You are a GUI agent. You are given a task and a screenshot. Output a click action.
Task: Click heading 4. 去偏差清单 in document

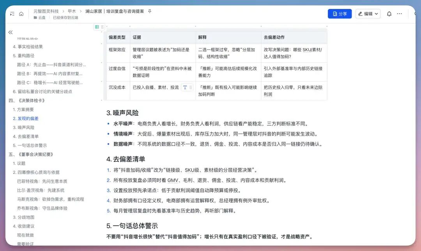[126, 159]
